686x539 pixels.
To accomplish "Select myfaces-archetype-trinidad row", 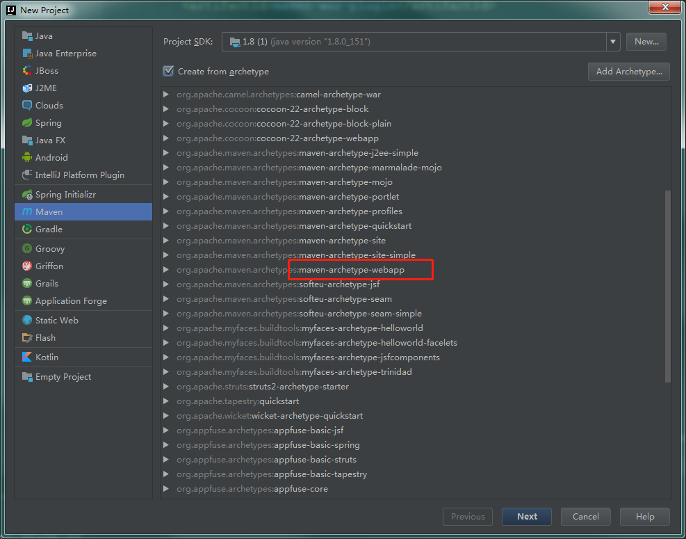I will (295, 372).
